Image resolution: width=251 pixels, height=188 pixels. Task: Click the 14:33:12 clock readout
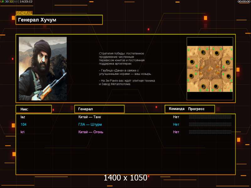click(x=26, y=2)
